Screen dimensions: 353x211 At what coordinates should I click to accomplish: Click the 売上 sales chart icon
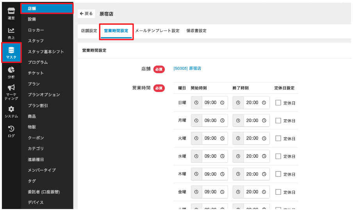(11, 31)
